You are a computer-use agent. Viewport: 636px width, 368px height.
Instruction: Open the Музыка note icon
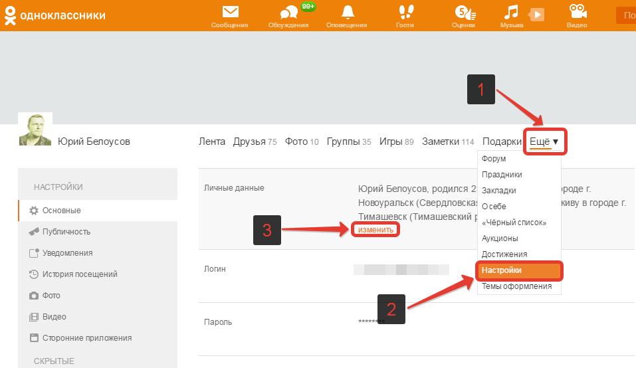(x=510, y=12)
